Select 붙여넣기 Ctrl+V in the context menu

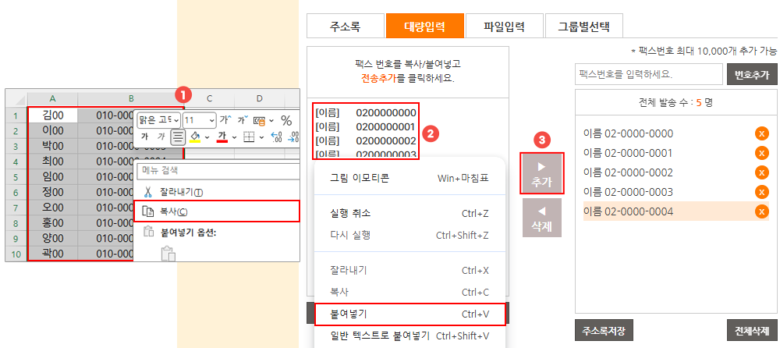click(410, 314)
